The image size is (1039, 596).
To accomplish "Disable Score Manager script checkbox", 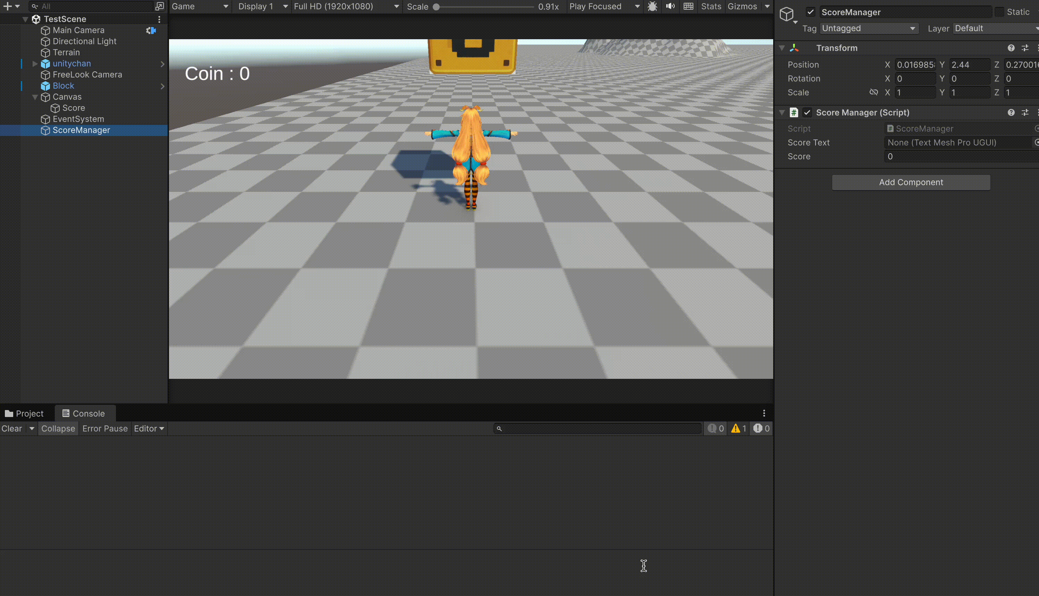I will click(807, 112).
